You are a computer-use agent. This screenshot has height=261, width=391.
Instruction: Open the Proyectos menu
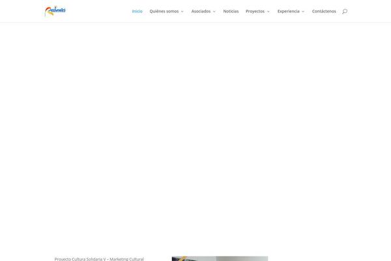click(x=255, y=11)
